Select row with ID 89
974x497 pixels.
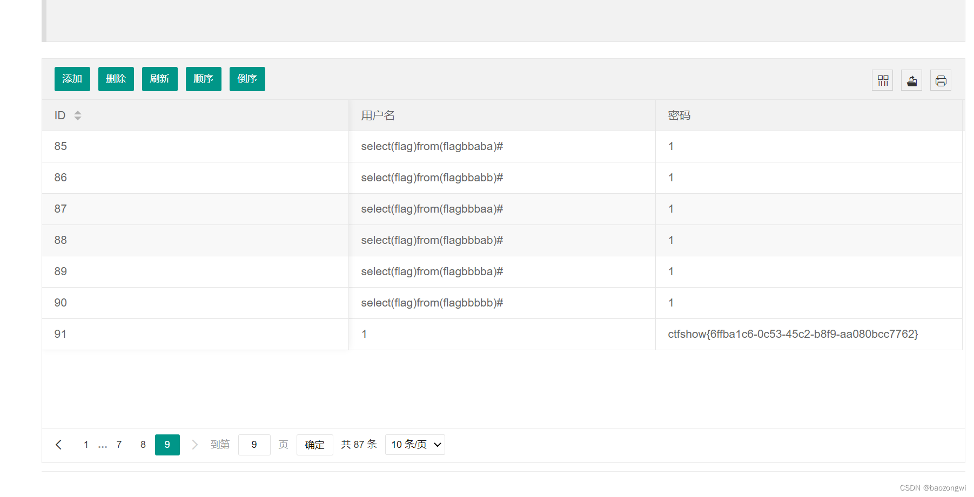coord(502,272)
